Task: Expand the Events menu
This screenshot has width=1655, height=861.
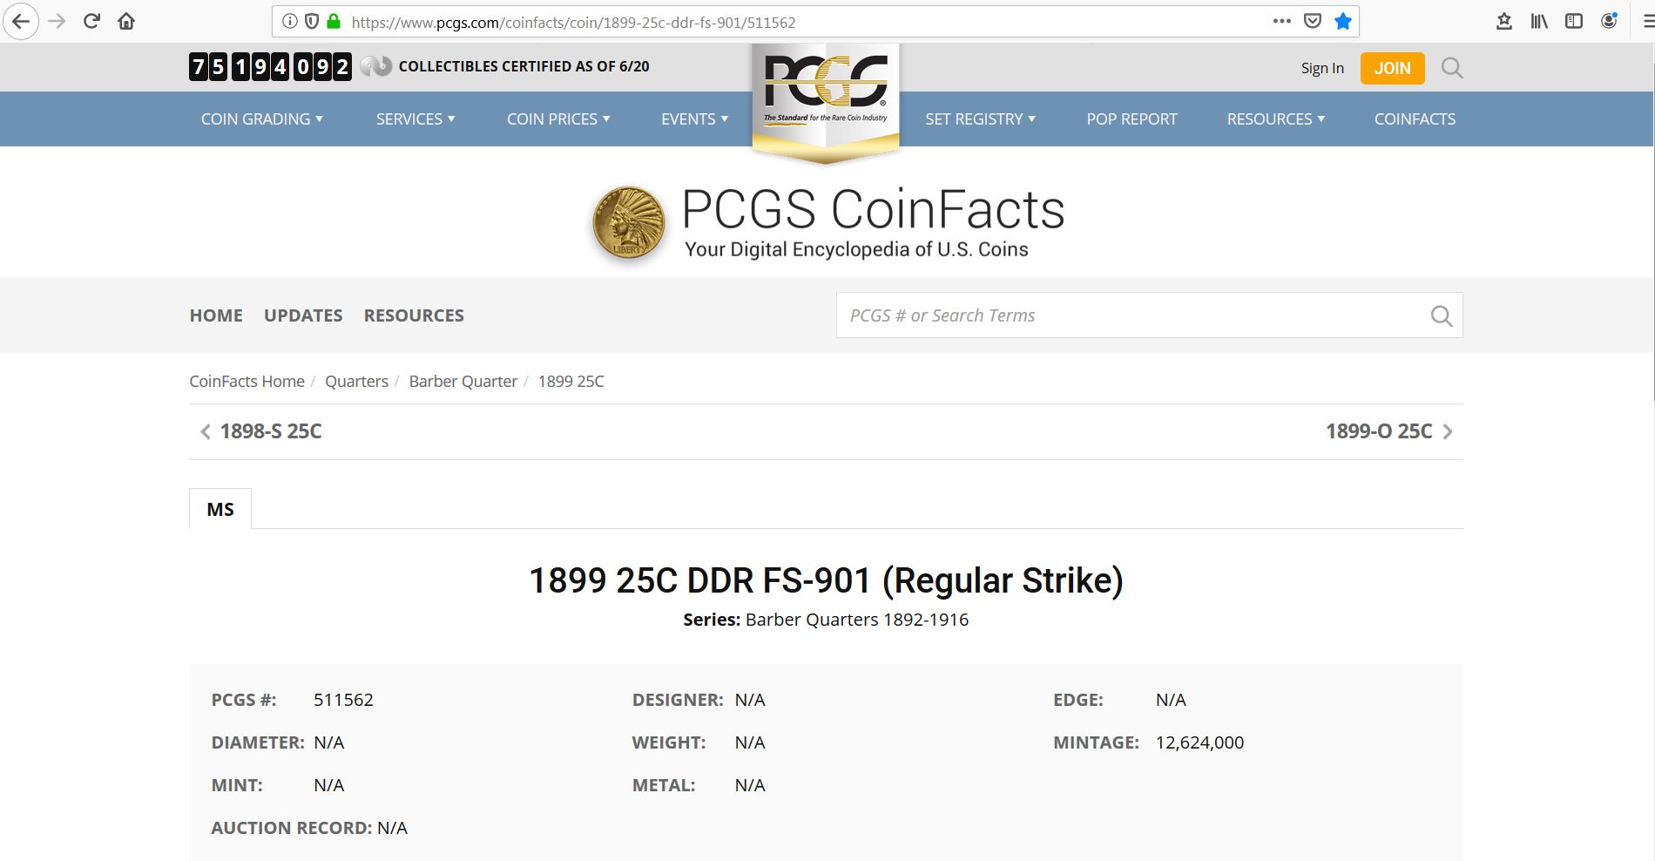Action: [694, 119]
